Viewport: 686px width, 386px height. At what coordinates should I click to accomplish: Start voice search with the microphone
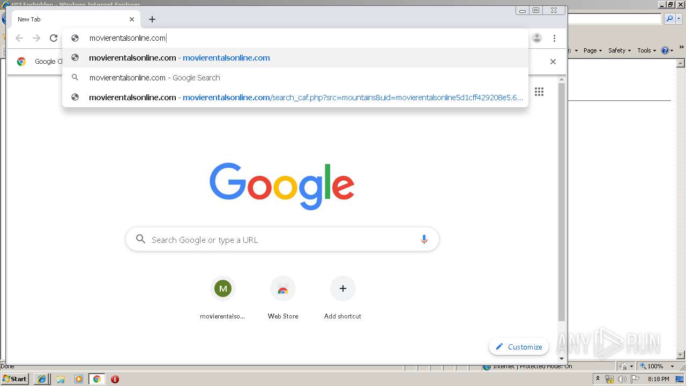click(x=424, y=240)
